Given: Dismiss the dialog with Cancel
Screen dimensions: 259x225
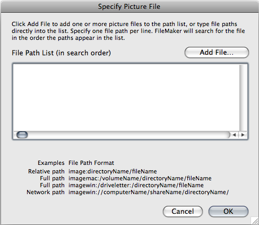Looking at the screenshot, I should click(183, 211).
